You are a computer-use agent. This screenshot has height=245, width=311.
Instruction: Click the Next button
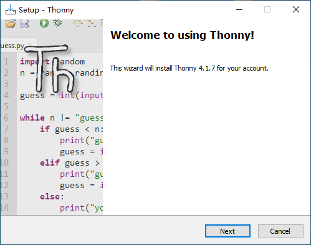(227, 231)
